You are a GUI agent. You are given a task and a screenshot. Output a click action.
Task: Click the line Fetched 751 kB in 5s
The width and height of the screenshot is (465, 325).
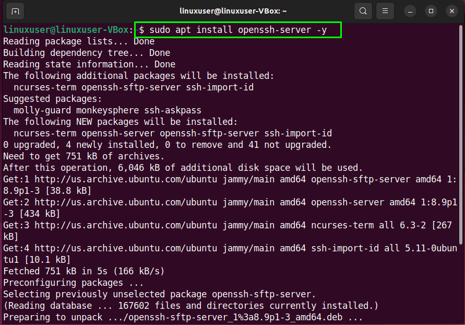point(84,271)
